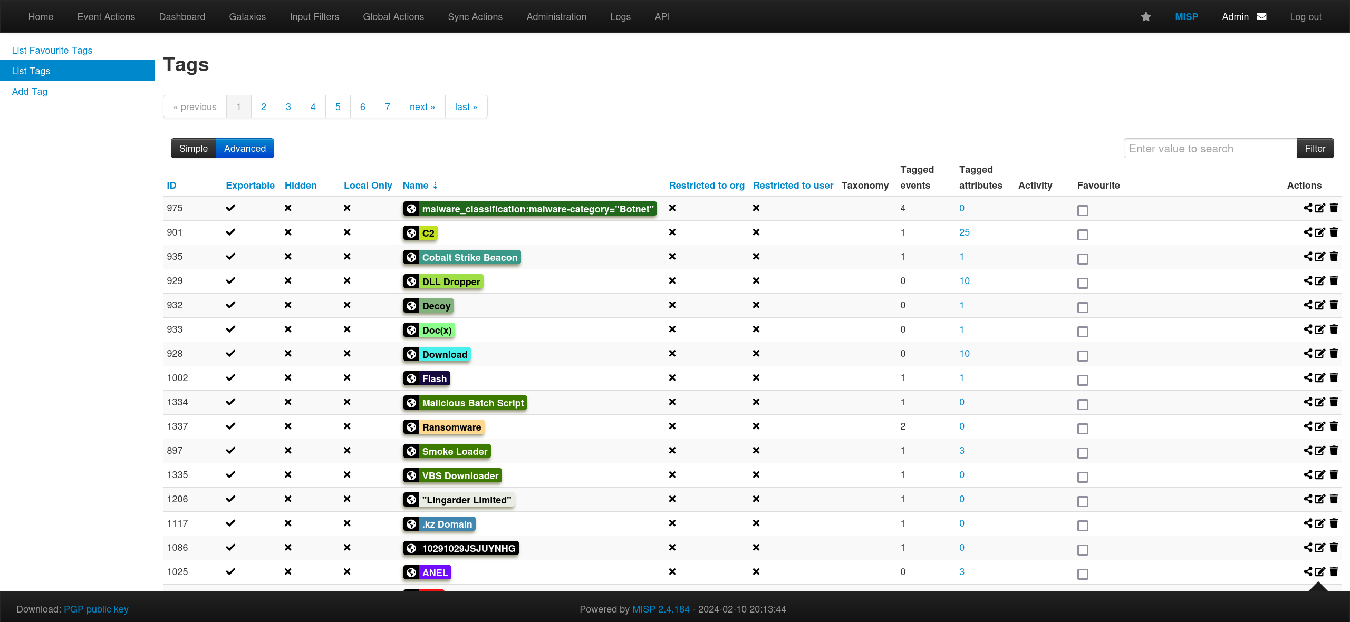Open the Event Actions menu
1350x622 pixels.
tap(106, 17)
